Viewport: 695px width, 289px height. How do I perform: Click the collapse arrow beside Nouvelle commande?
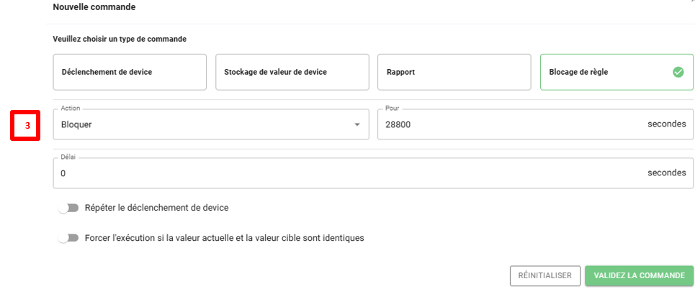click(x=692, y=3)
